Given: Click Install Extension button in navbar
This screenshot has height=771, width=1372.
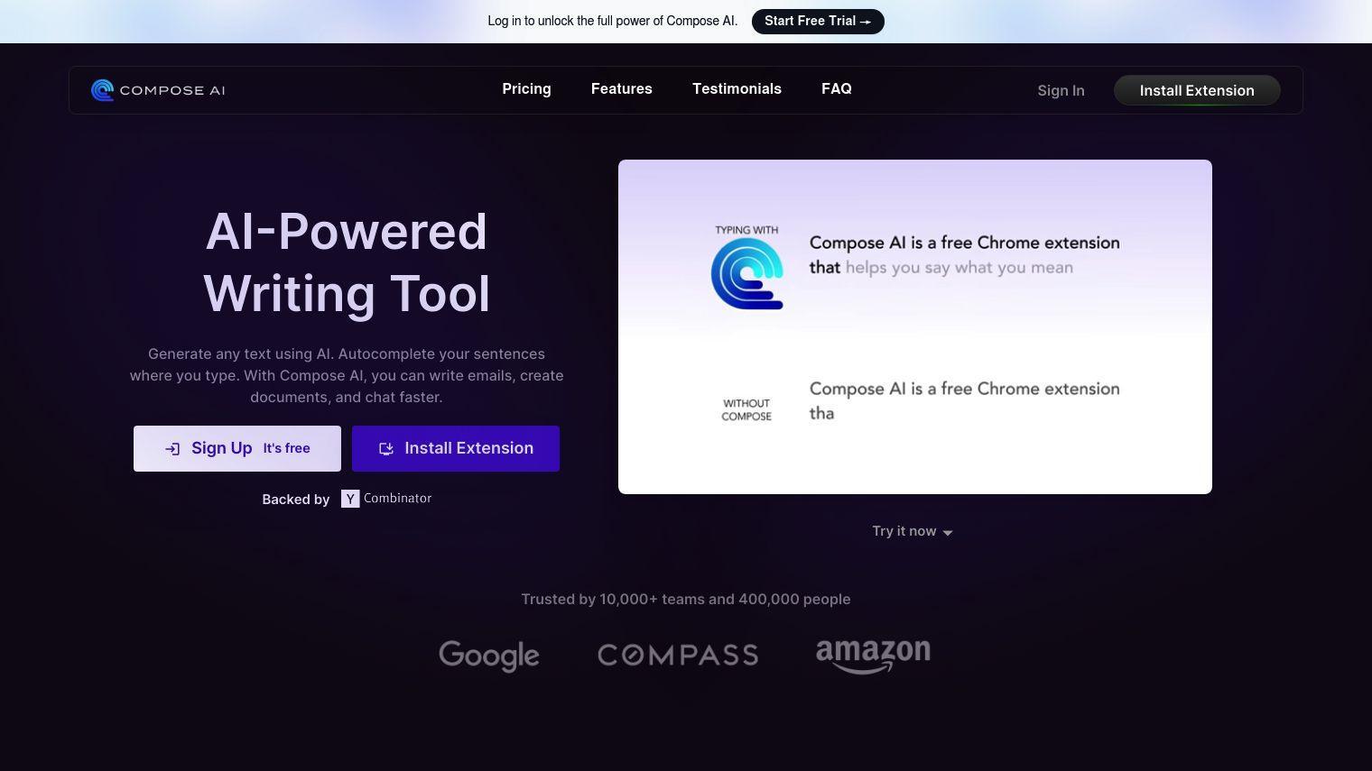Looking at the screenshot, I should 1197,90.
